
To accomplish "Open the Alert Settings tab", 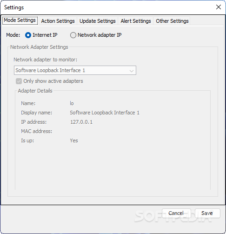I will click(x=136, y=21).
